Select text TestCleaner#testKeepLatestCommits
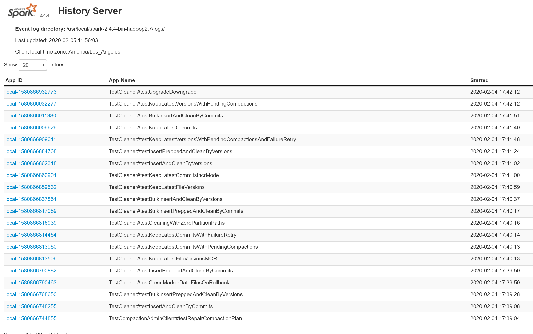Viewport: 533px width, 334px height. [153, 128]
